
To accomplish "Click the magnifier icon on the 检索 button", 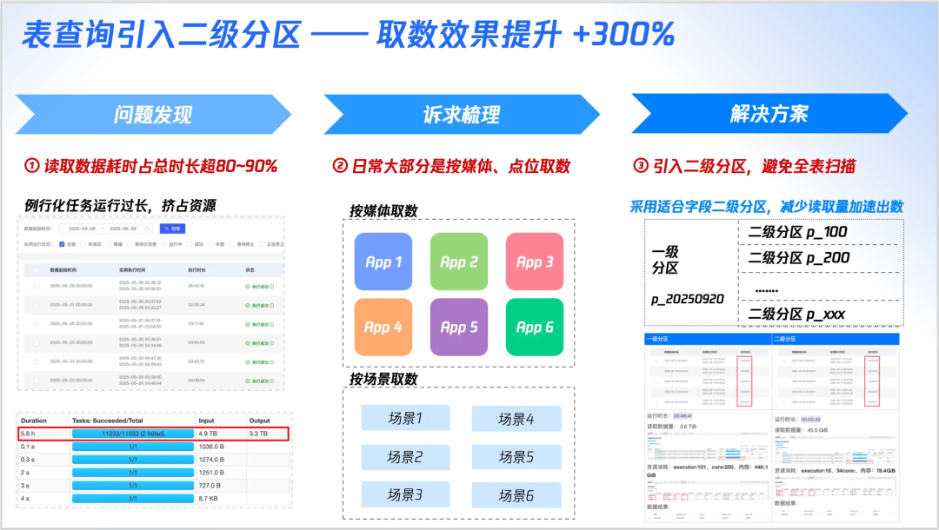I will pyautogui.click(x=165, y=229).
